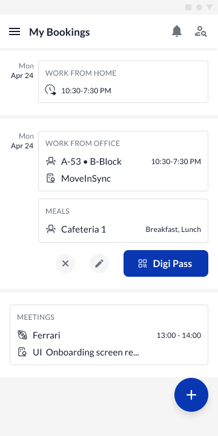Click the seat icon beside A-53 B-Block

point(51,161)
